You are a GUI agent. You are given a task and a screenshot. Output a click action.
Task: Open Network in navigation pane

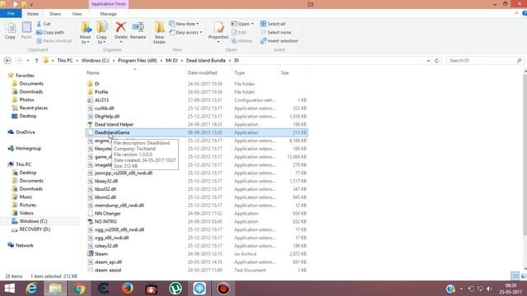click(x=24, y=245)
